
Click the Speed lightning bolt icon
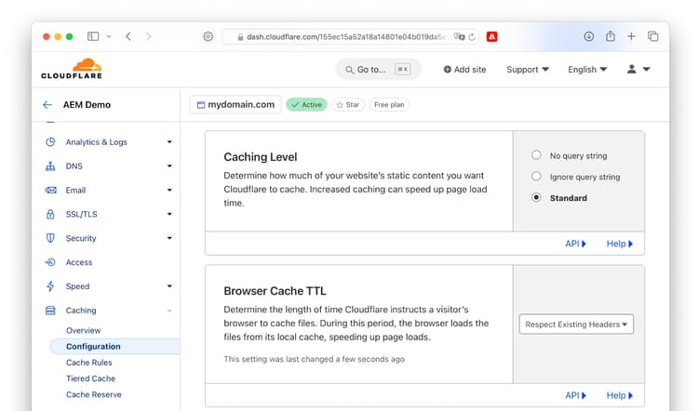click(x=50, y=286)
